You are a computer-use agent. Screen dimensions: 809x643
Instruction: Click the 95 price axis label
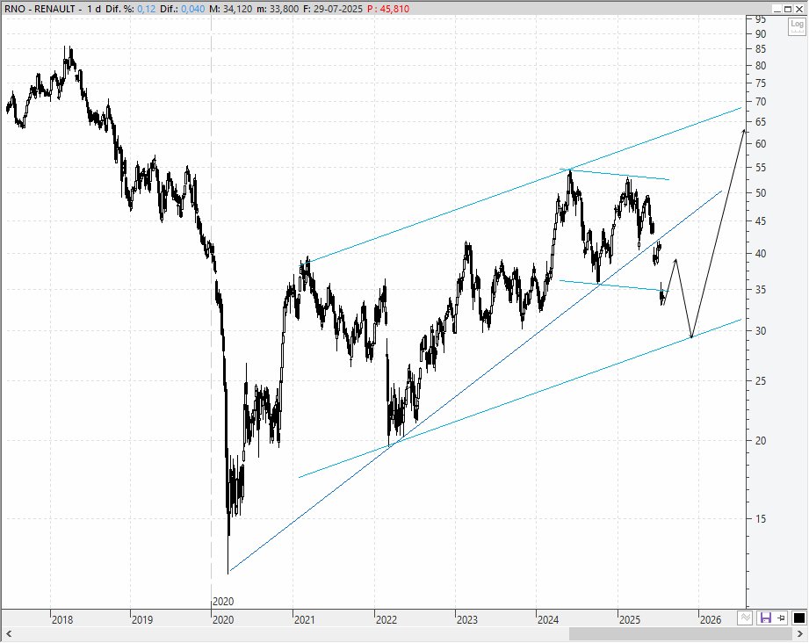click(x=761, y=19)
